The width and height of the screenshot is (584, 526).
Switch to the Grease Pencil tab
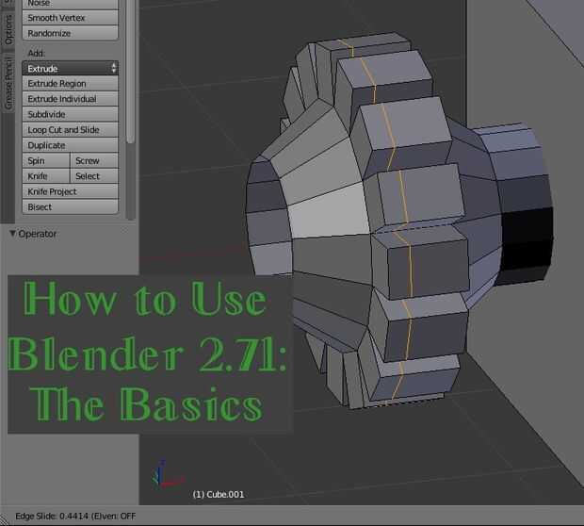point(8,84)
